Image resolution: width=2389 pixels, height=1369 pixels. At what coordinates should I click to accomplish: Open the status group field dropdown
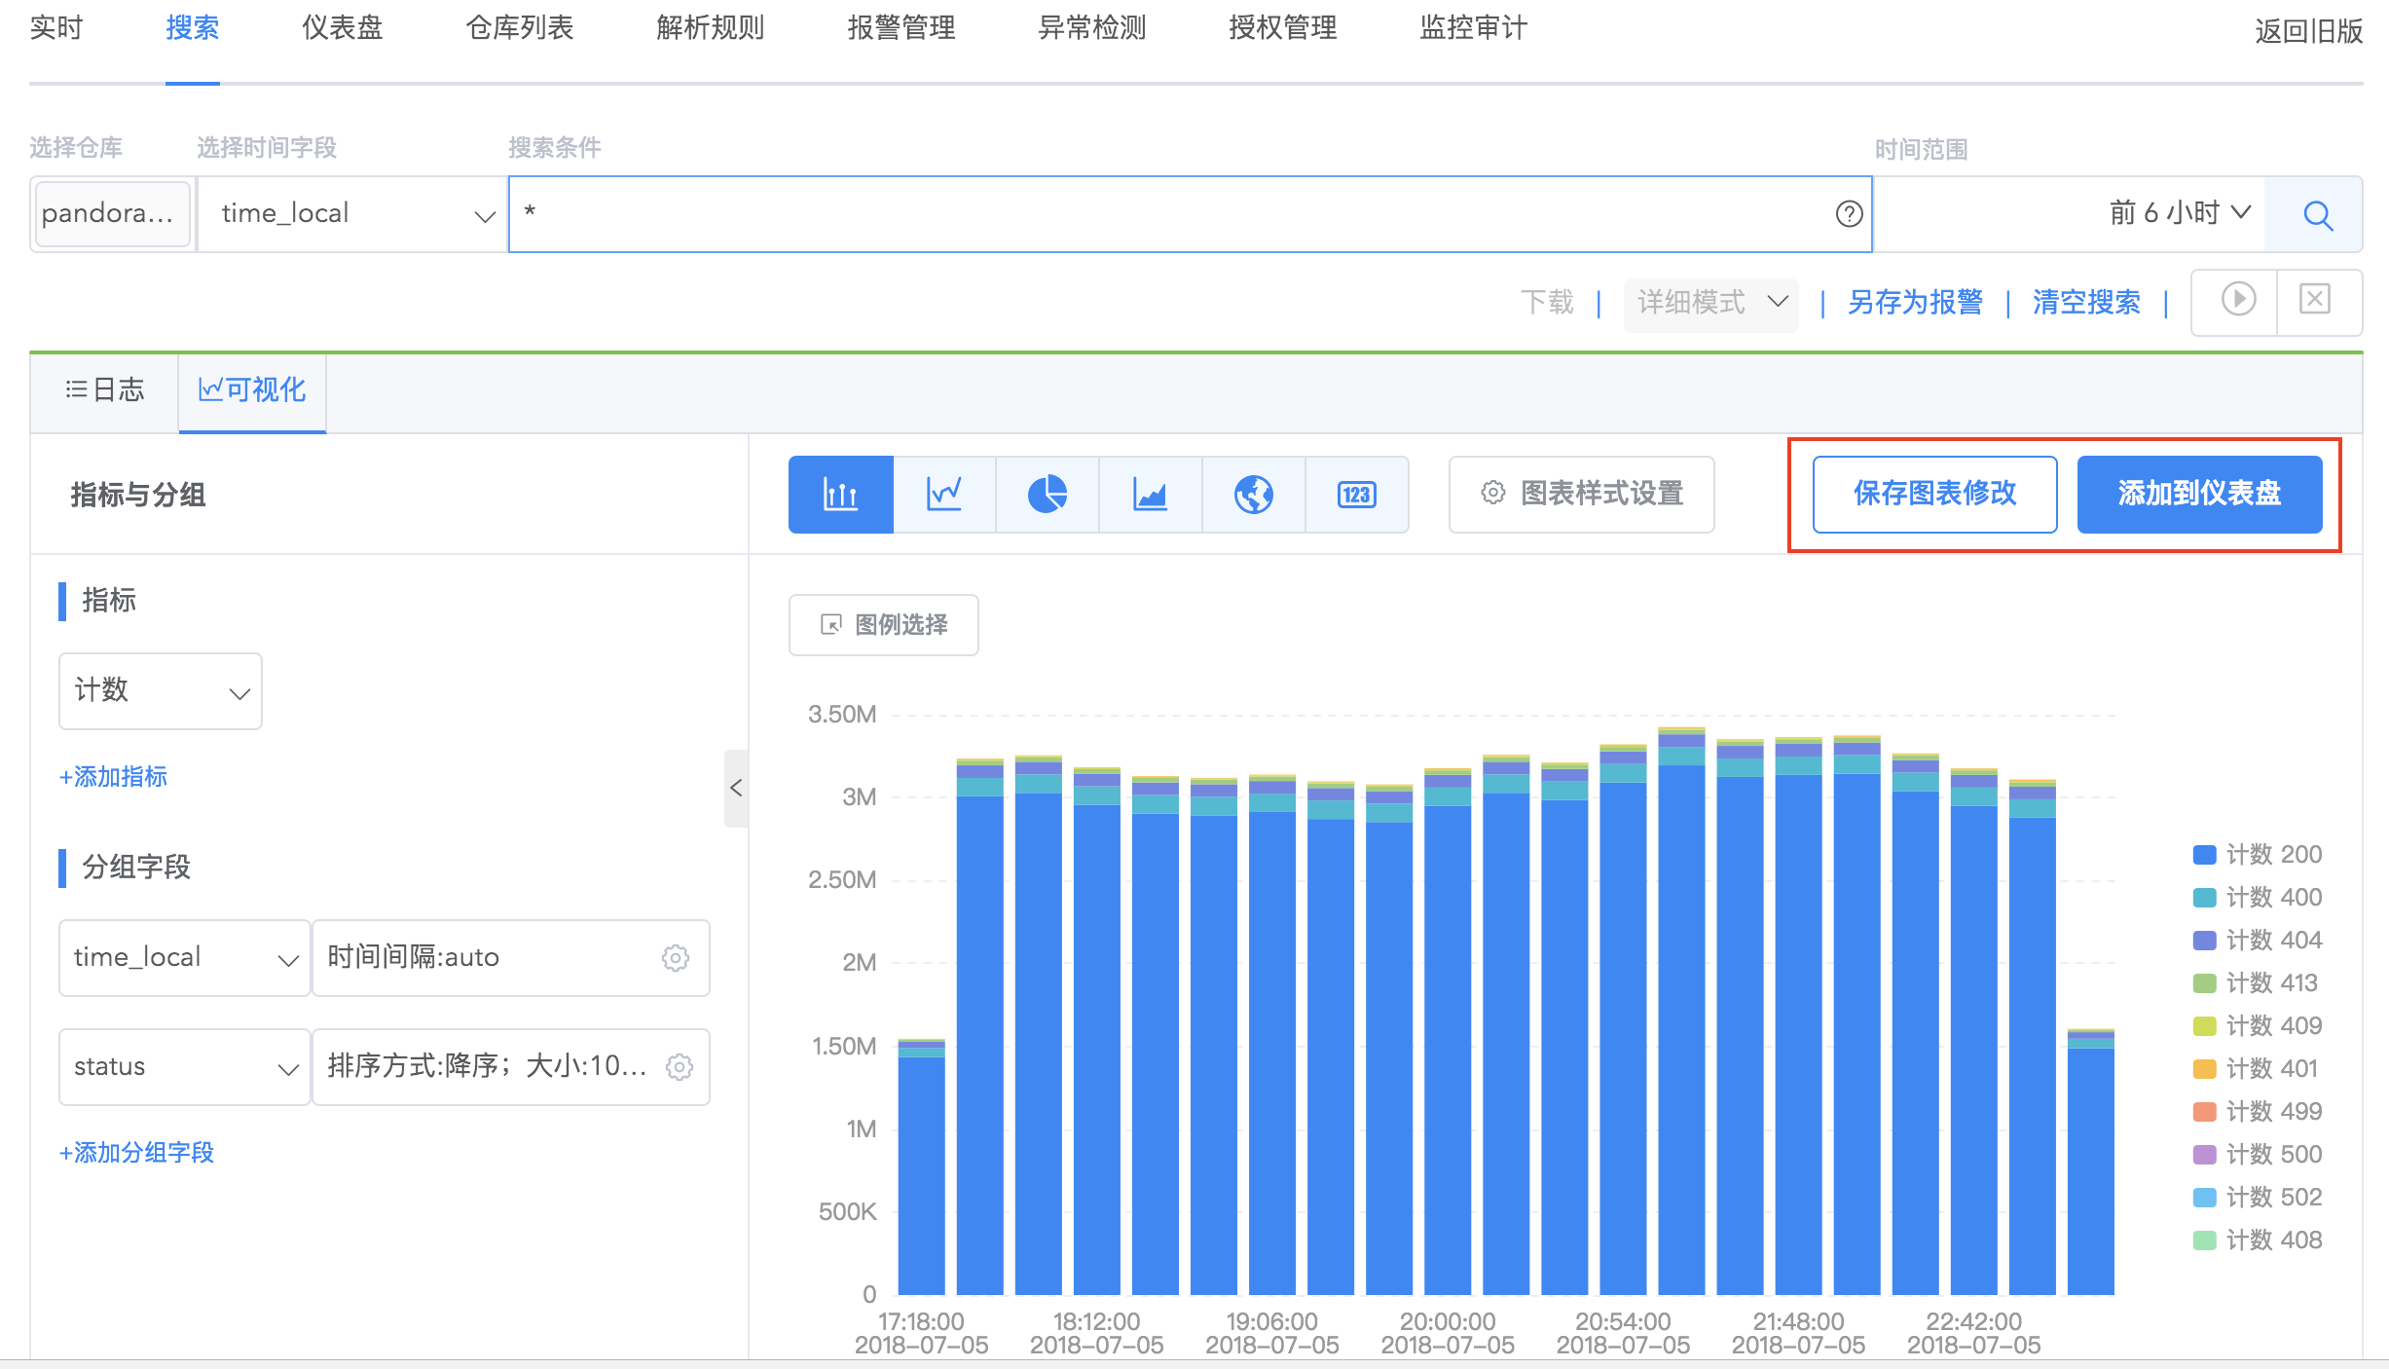(x=184, y=1067)
